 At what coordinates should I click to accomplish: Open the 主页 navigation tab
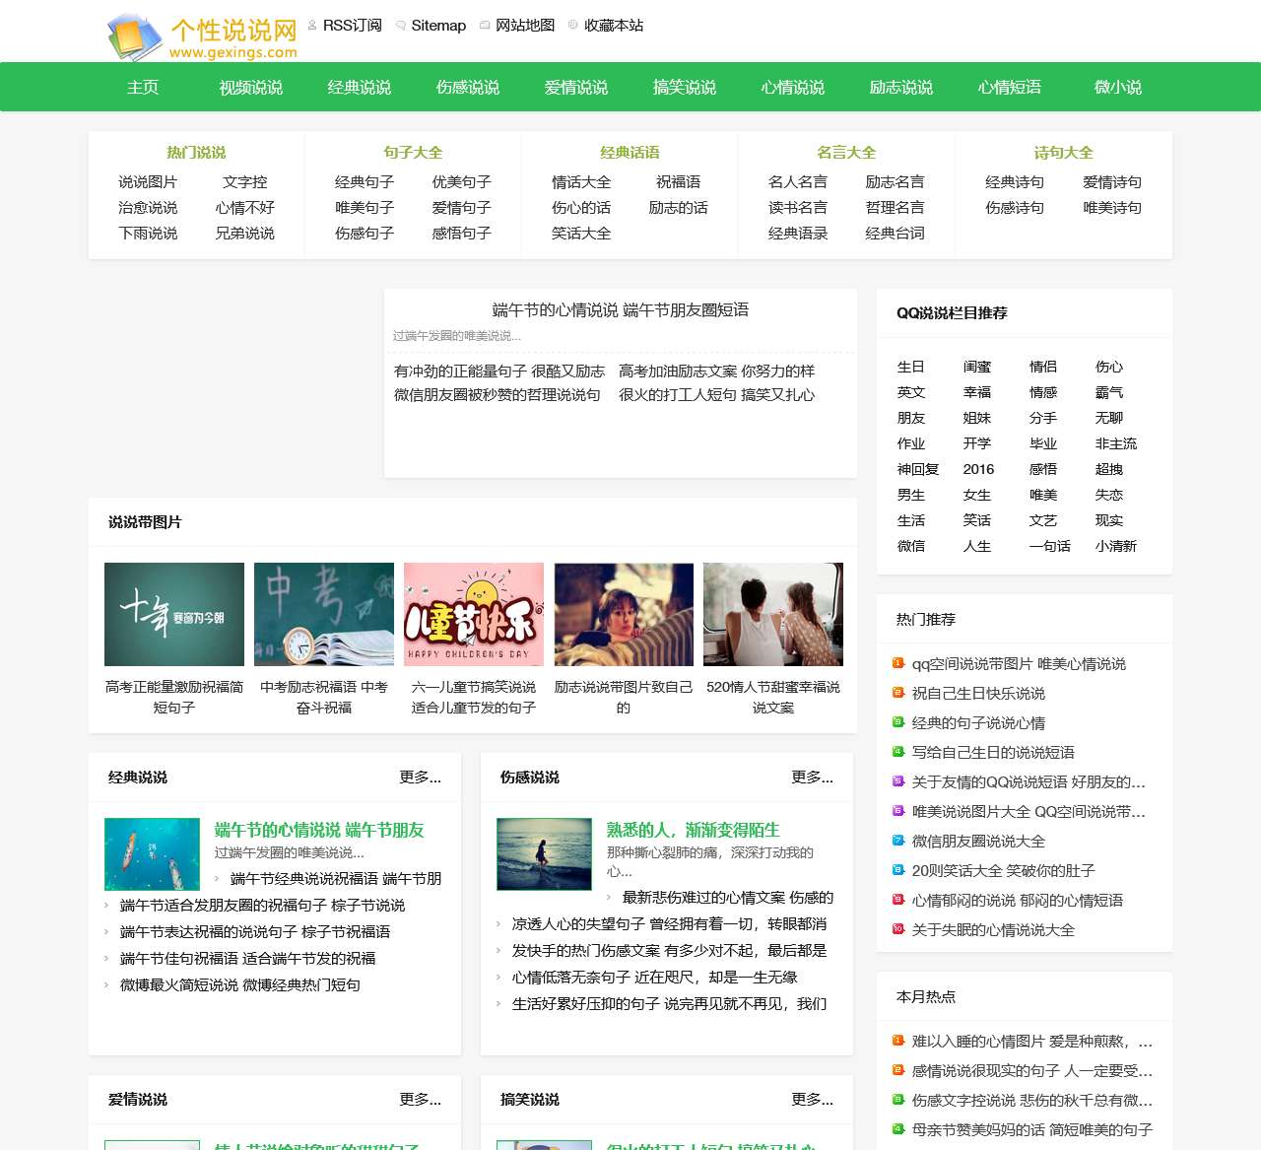[143, 87]
